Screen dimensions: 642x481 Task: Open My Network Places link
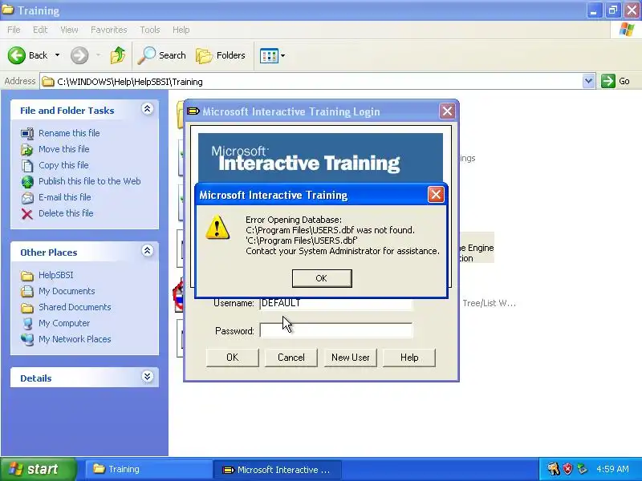[x=75, y=339]
